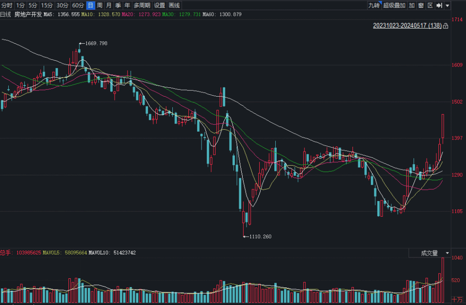
Task: Click the 区 range statistics button
Action: click(x=430, y=5)
